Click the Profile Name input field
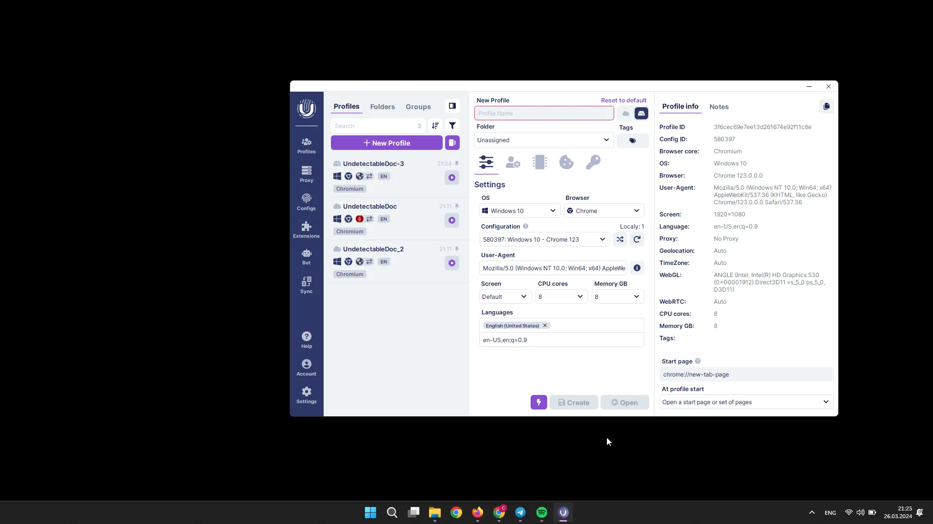 click(x=544, y=114)
